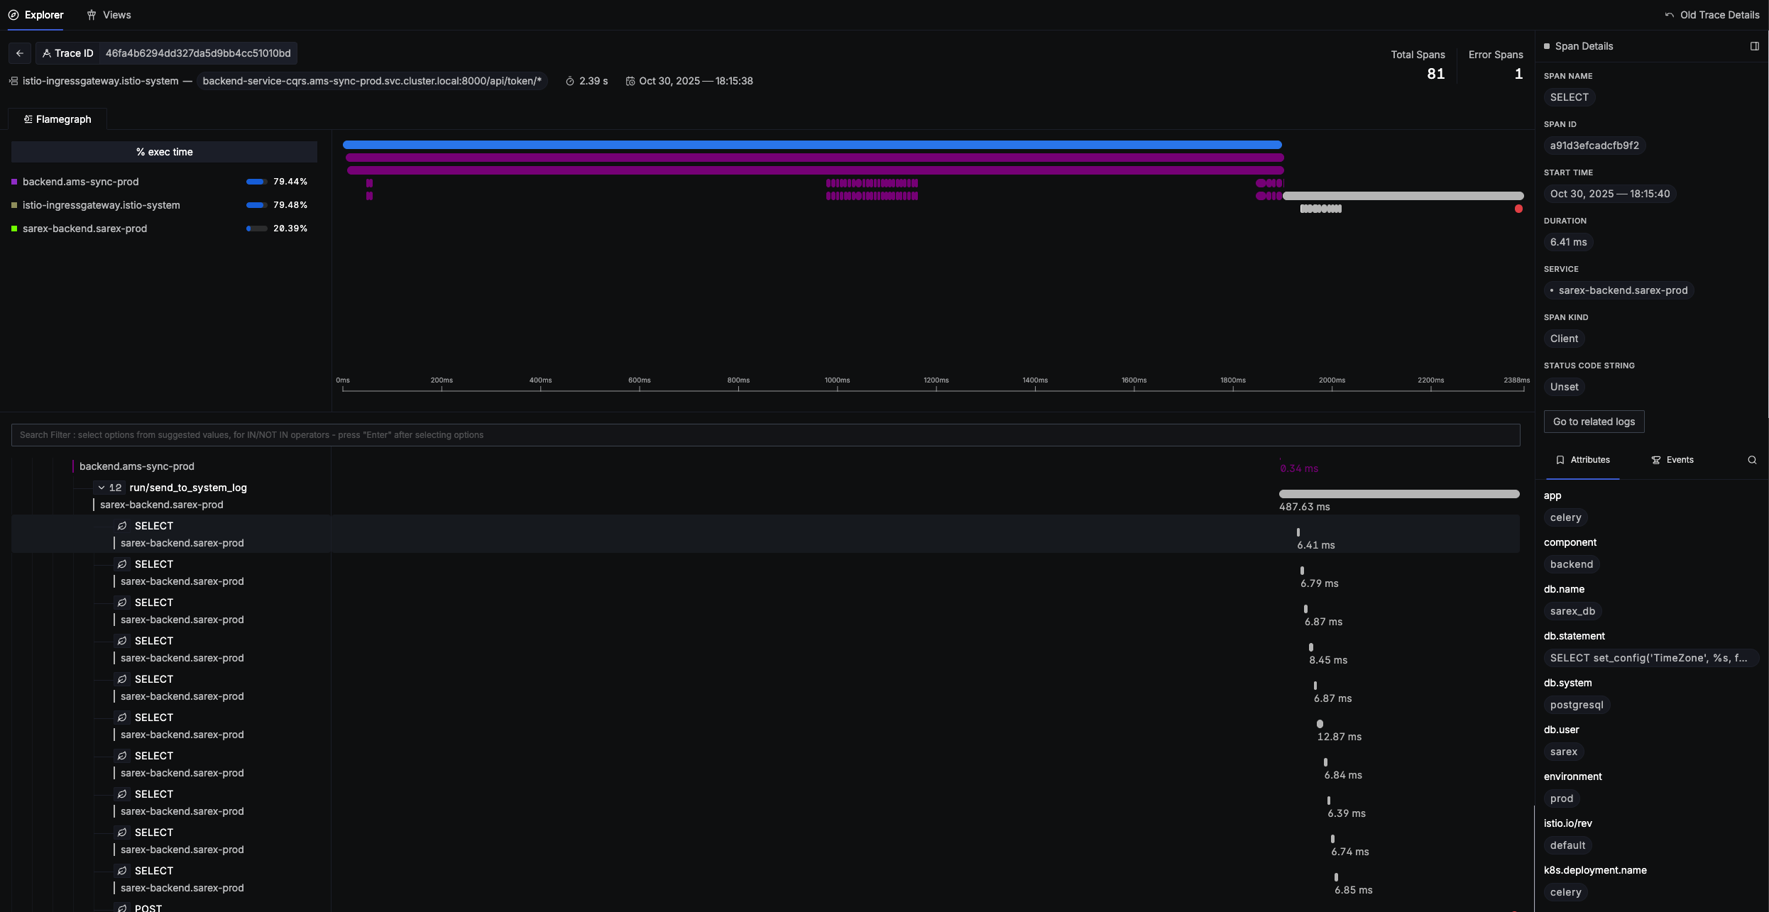Open the Explorer tab
Viewport: 1769px width, 912px height.
tap(35, 15)
